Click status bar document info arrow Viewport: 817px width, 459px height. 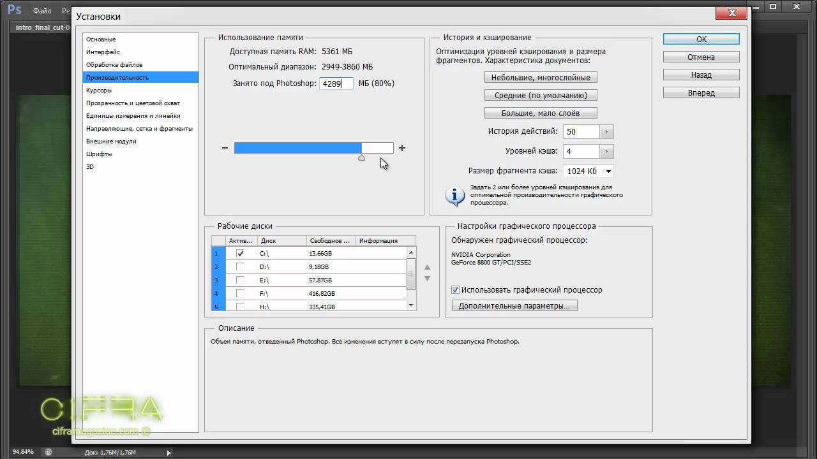(169, 453)
